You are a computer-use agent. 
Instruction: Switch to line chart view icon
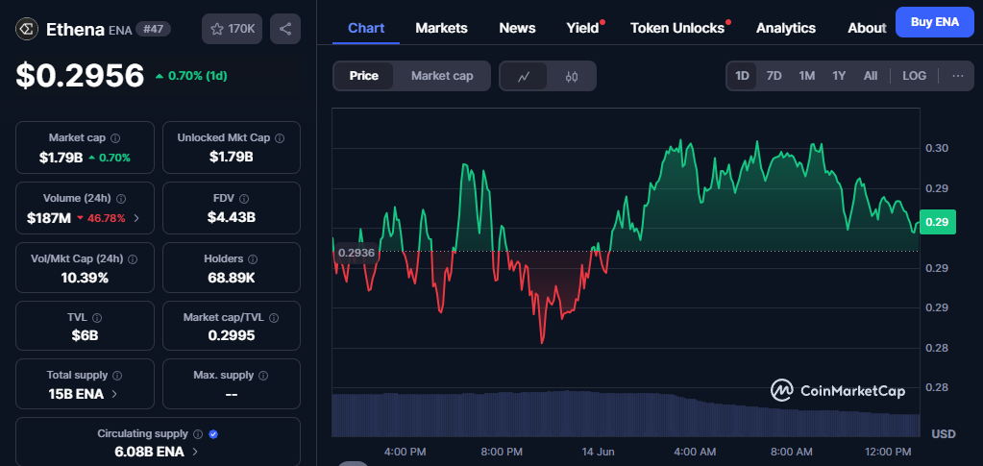524,77
